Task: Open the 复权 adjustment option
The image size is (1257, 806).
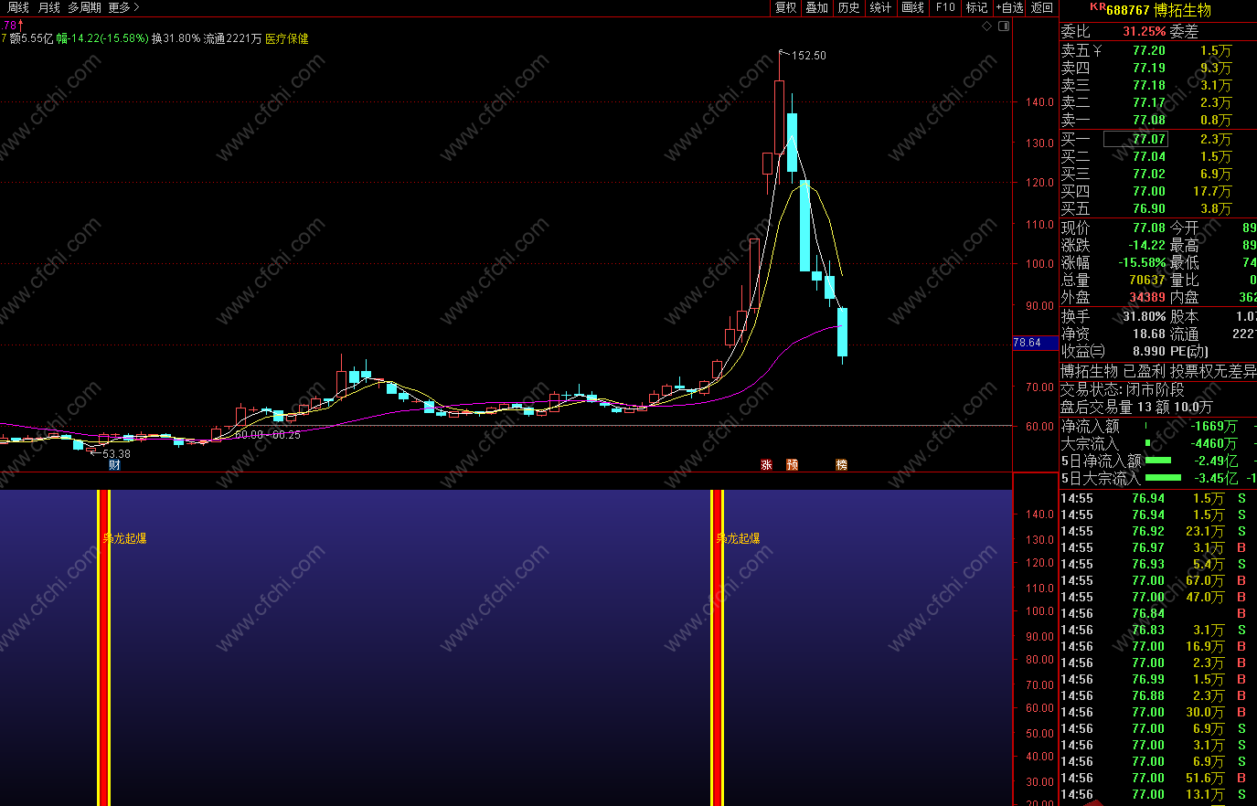Action: pos(785,7)
